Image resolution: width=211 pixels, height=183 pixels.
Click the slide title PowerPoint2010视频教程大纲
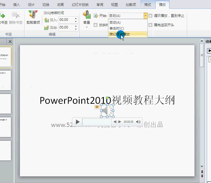coord(107,100)
